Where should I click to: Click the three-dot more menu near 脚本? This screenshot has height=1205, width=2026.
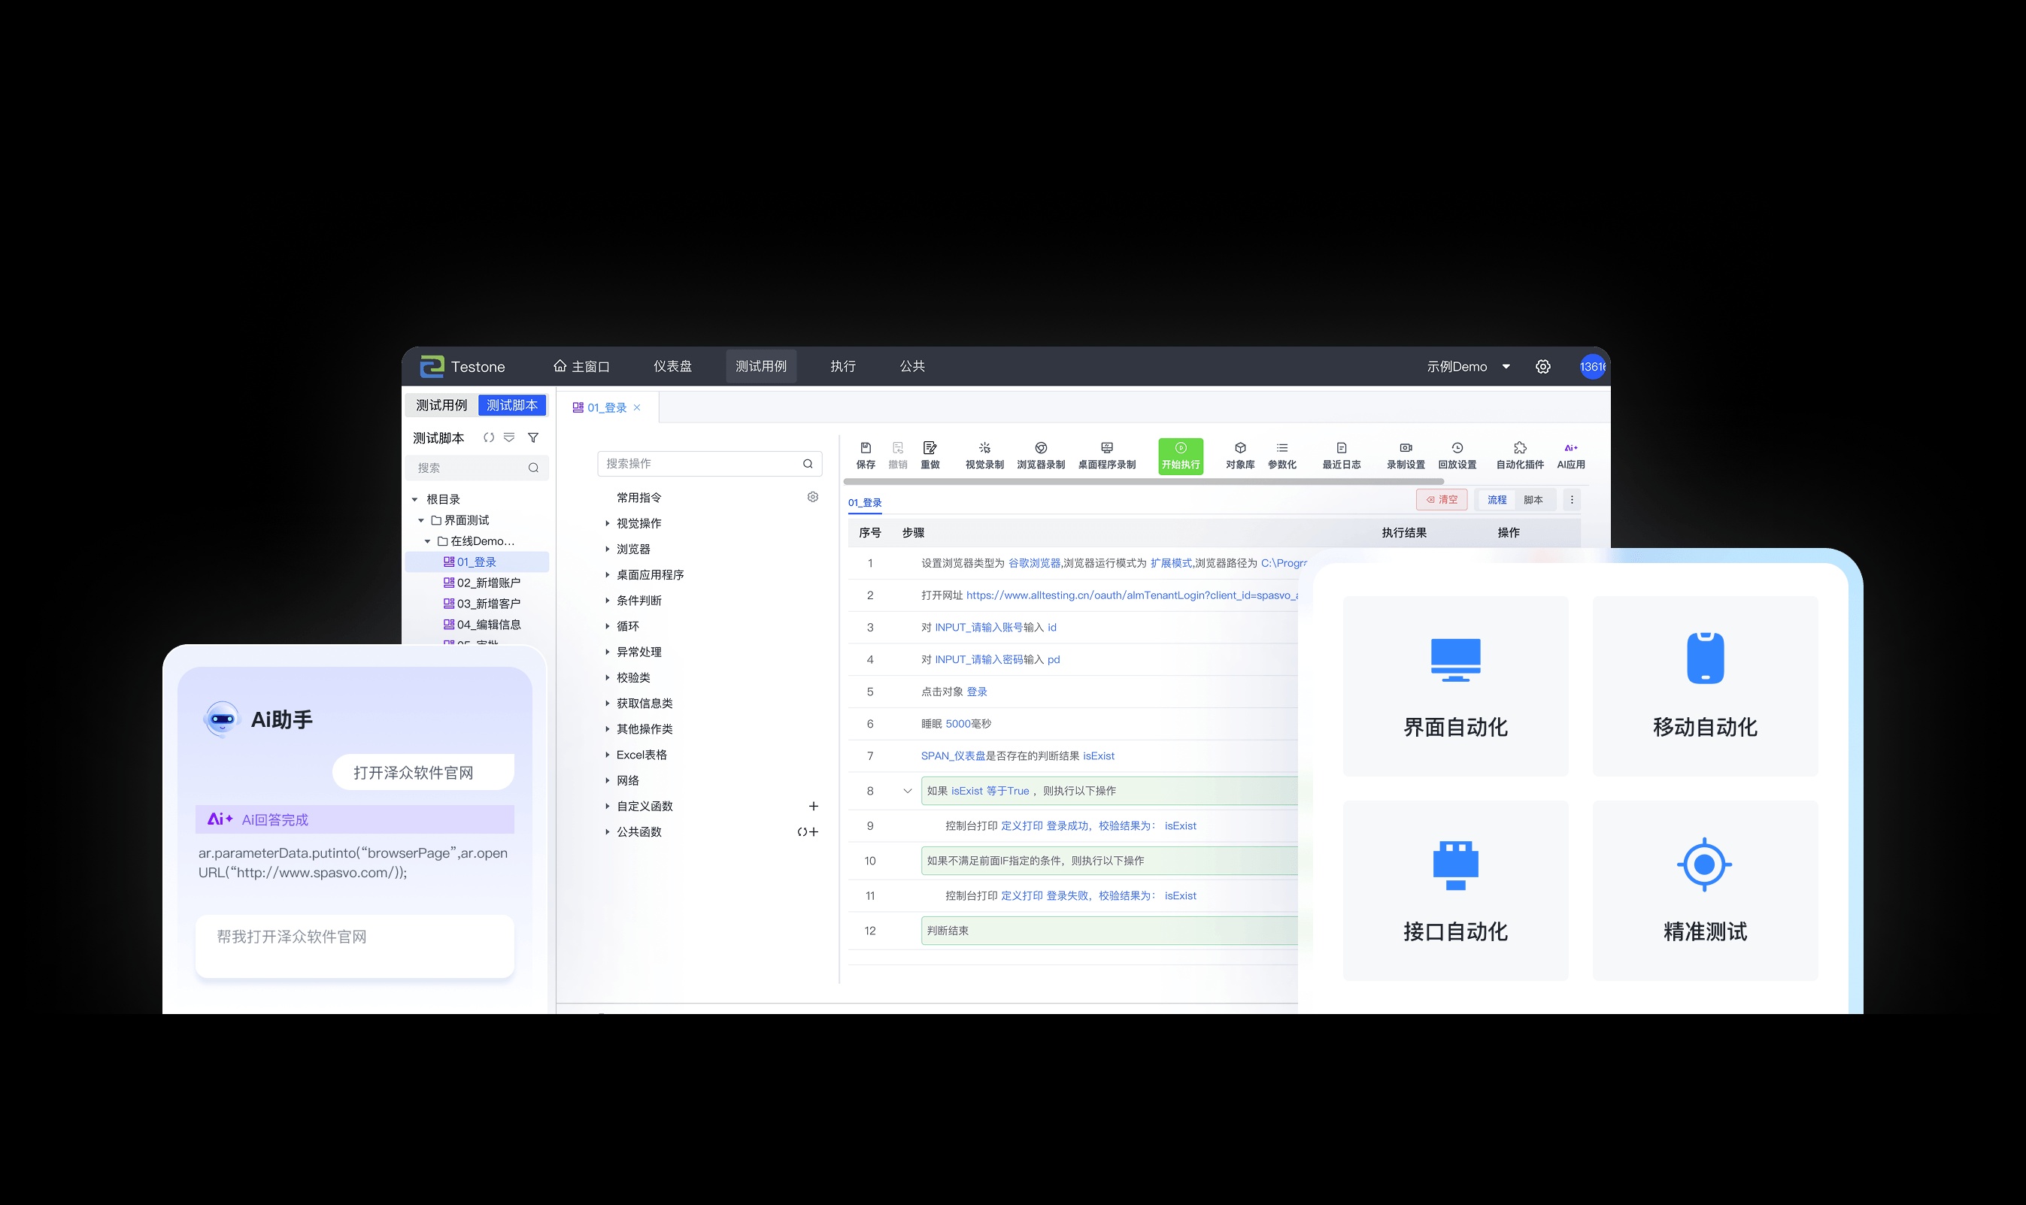click(1572, 499)
